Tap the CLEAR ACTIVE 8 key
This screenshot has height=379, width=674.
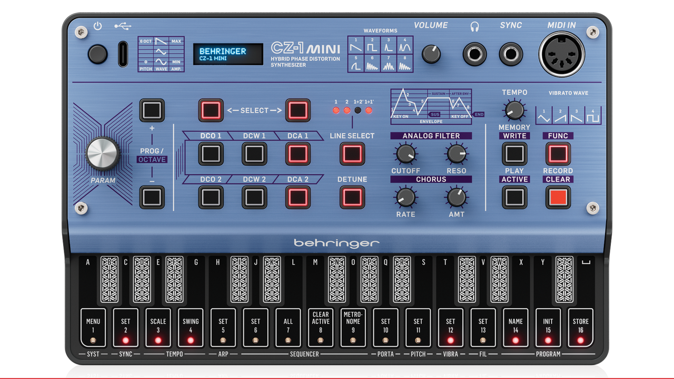[321, 327]
